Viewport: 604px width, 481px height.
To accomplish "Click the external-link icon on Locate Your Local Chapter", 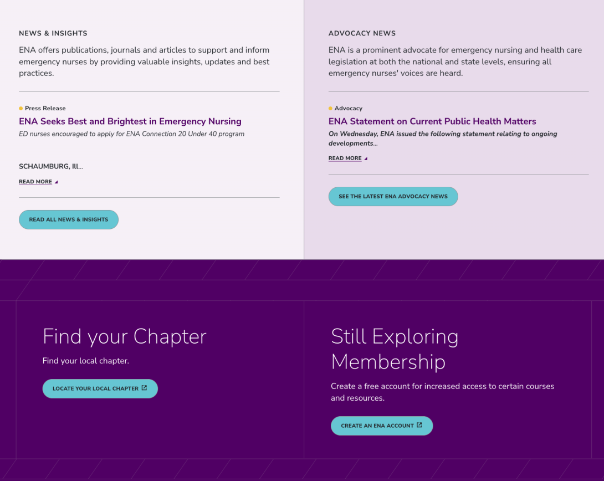I will coord(144,388).
